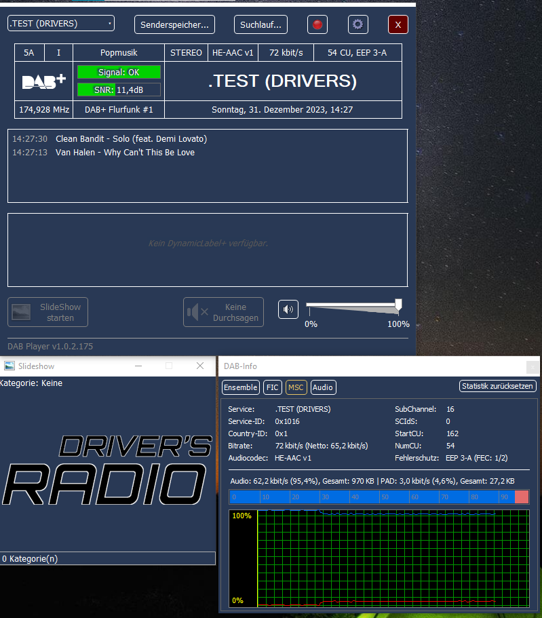Close DAB Player with red X button
The image size is (542, 618).
point(398,24)
